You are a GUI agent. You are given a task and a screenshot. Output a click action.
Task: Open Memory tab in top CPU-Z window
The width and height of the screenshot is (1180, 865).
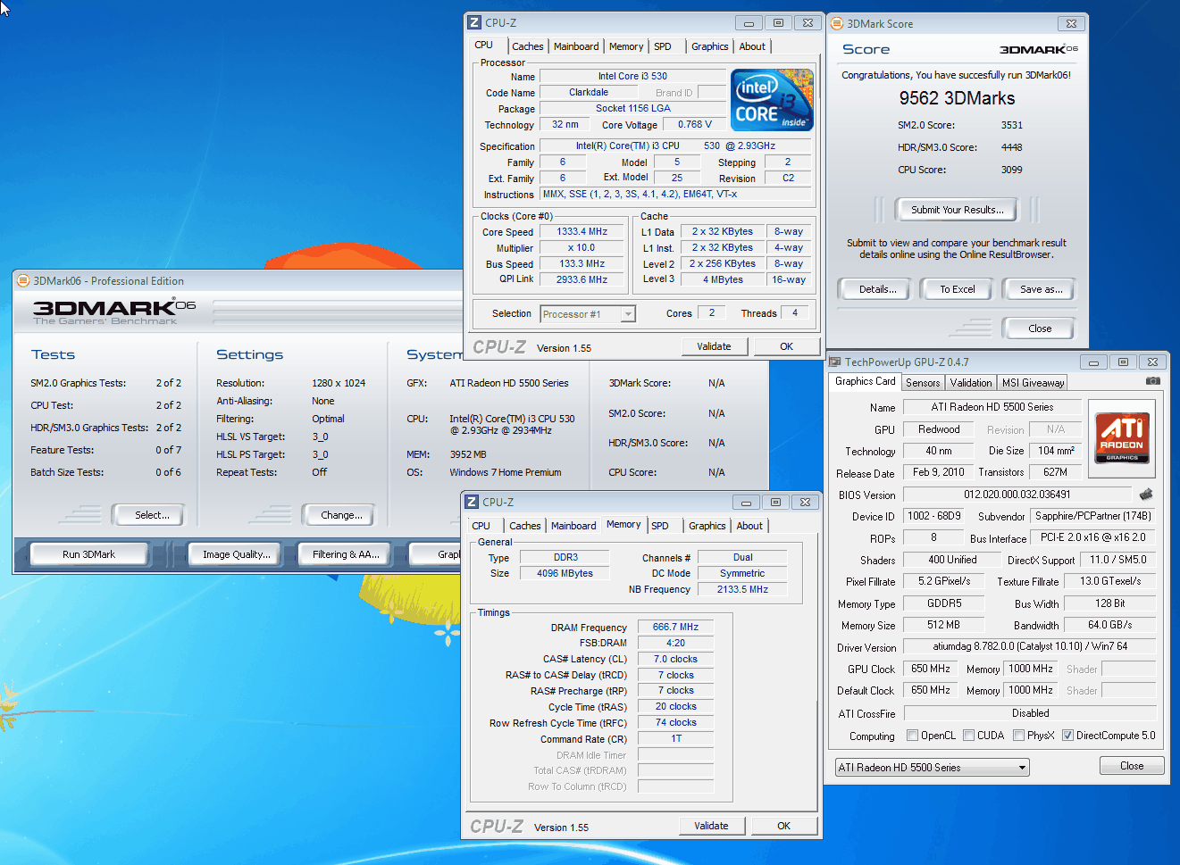pos(626,46)
